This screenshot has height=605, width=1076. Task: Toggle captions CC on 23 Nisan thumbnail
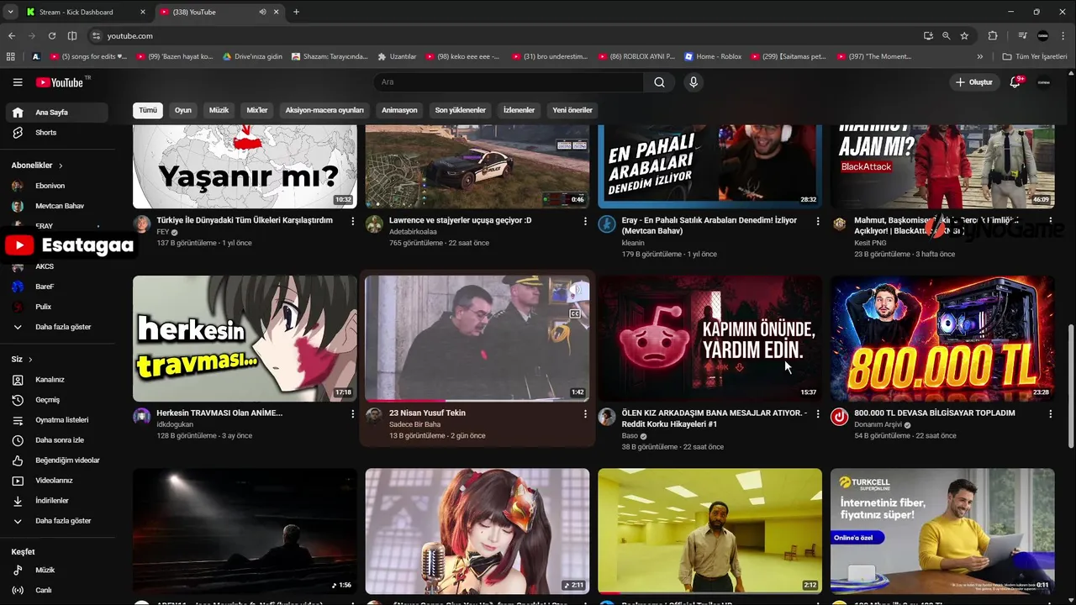point(575,313)
